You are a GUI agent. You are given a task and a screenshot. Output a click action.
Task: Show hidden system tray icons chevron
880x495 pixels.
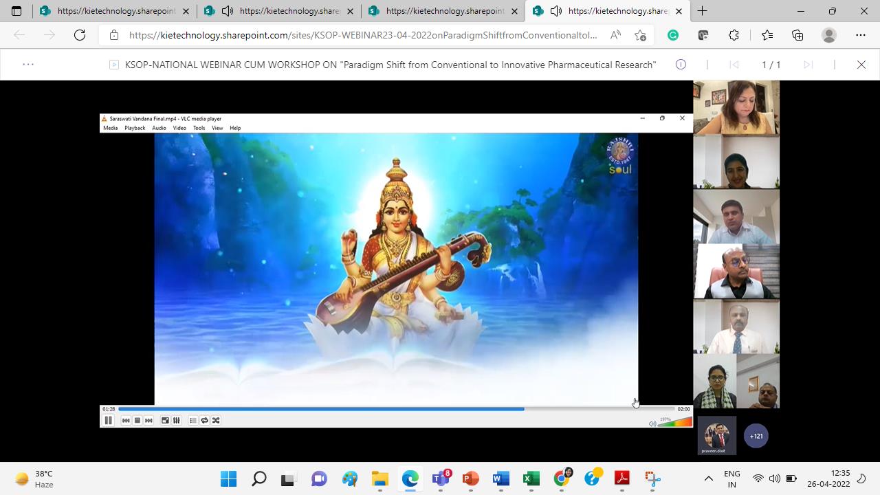point(708,478)
